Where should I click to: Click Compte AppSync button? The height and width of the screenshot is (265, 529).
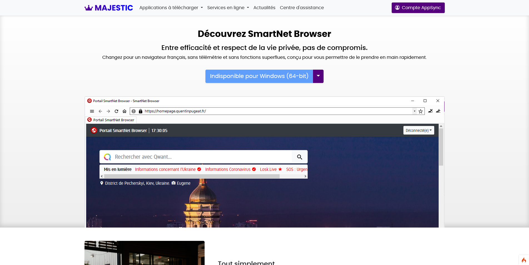tap(418, 8)
